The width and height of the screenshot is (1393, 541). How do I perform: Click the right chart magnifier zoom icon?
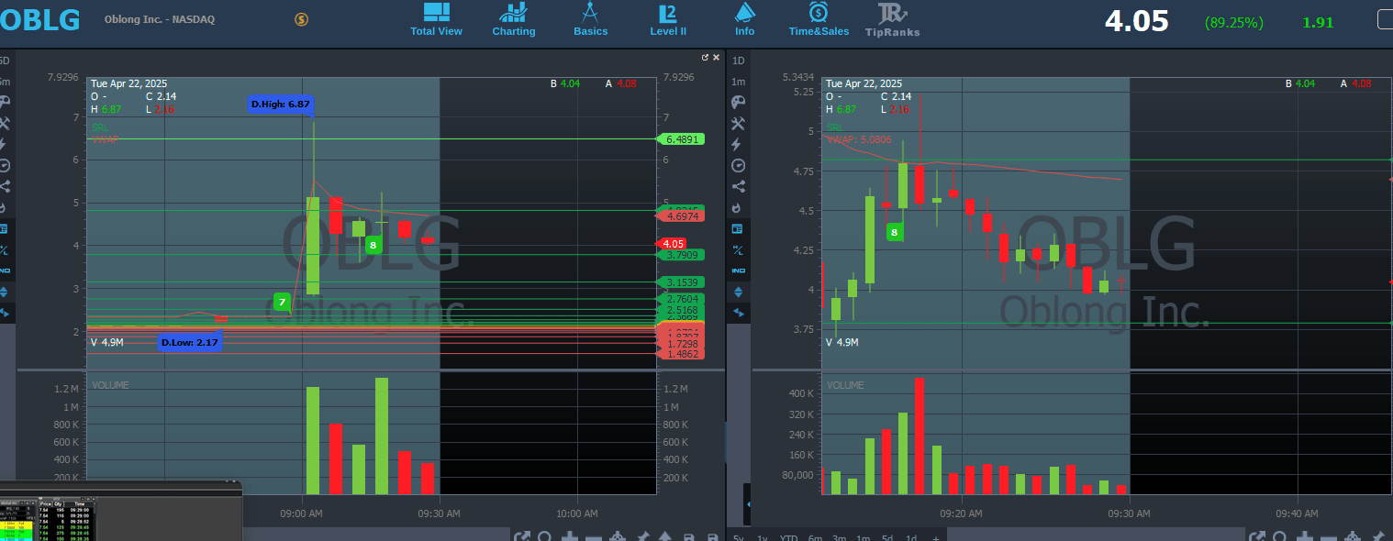1280,537
